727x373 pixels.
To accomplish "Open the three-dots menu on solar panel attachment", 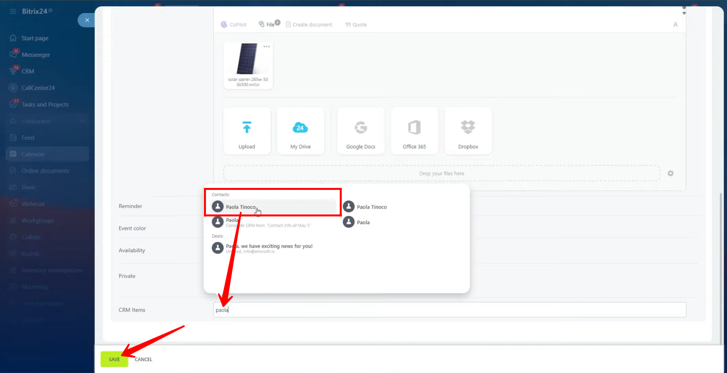I will pyautogui.click(x=267, y=47).
